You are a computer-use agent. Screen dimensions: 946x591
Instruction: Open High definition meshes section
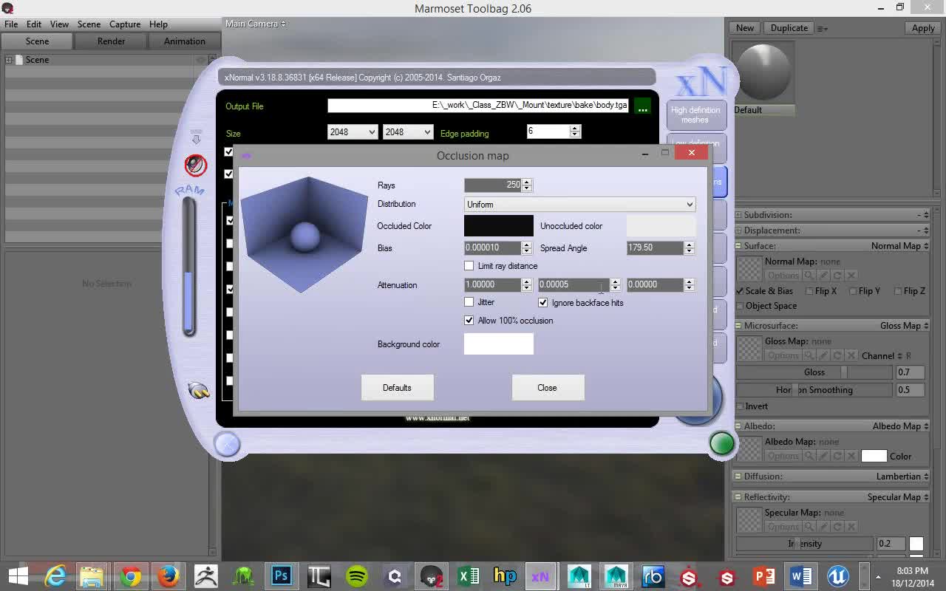click(x=695, y=115)
